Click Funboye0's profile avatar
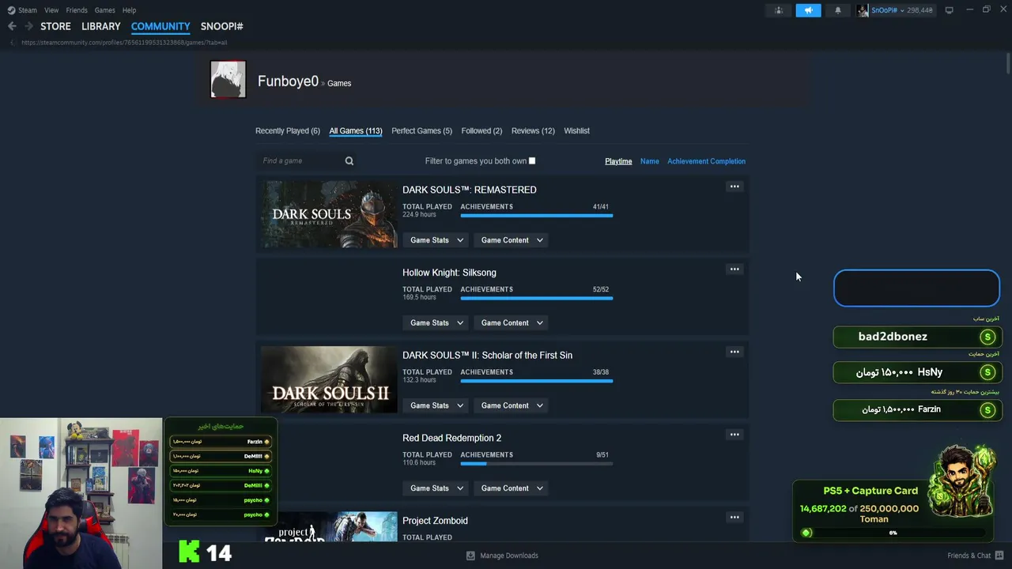Viewport: 1012px width, 569px height. pyautogui.click(x=228, y=79)
